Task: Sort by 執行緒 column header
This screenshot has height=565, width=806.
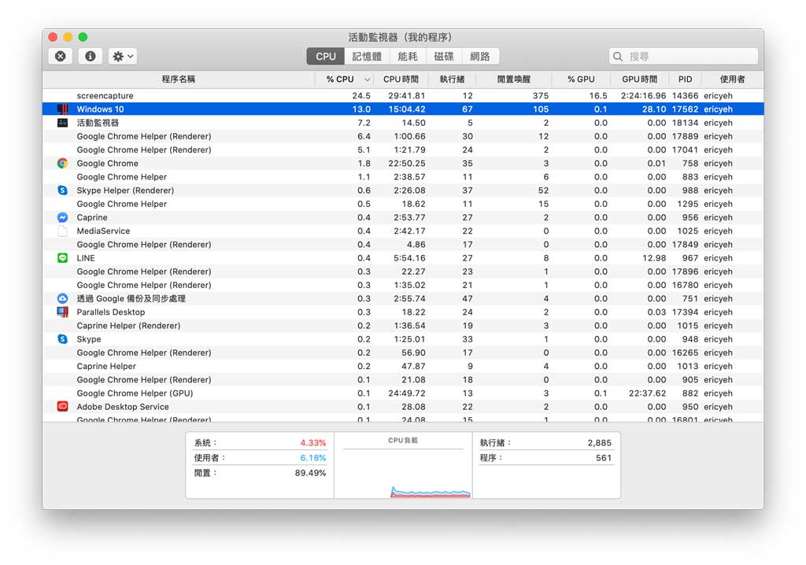Action: coord(452,79)
